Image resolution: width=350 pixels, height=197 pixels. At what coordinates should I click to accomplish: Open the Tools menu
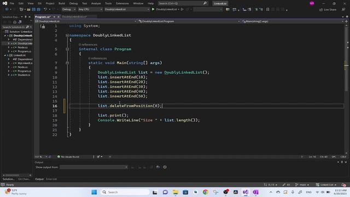[108, 3]
